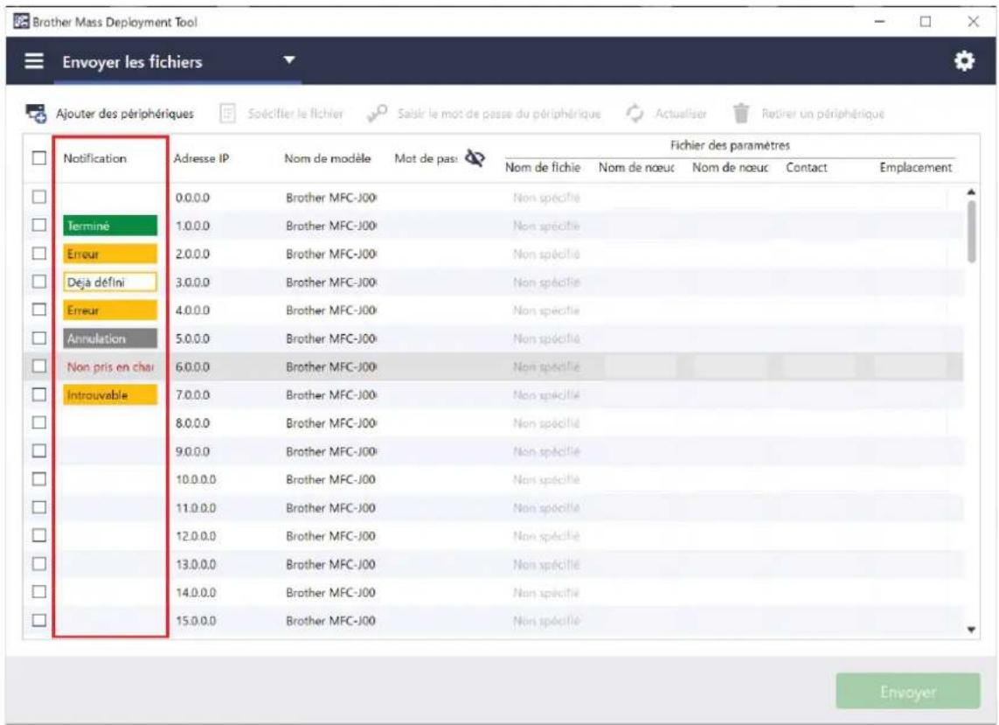The image size is (999, 725).
Task: Click the gray Annulation status badge
Action: 110,338
